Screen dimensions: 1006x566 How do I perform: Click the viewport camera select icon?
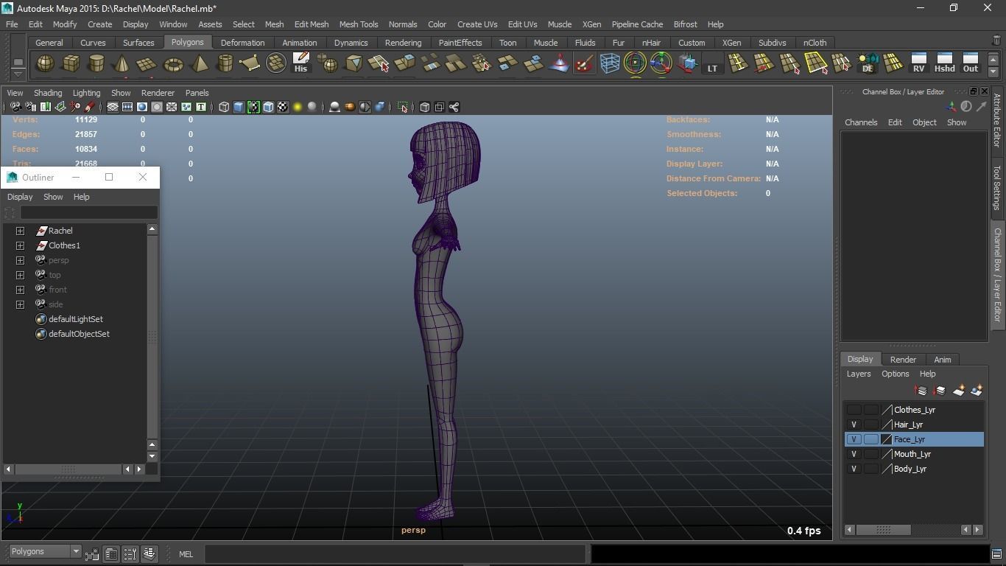pos(15,107)
